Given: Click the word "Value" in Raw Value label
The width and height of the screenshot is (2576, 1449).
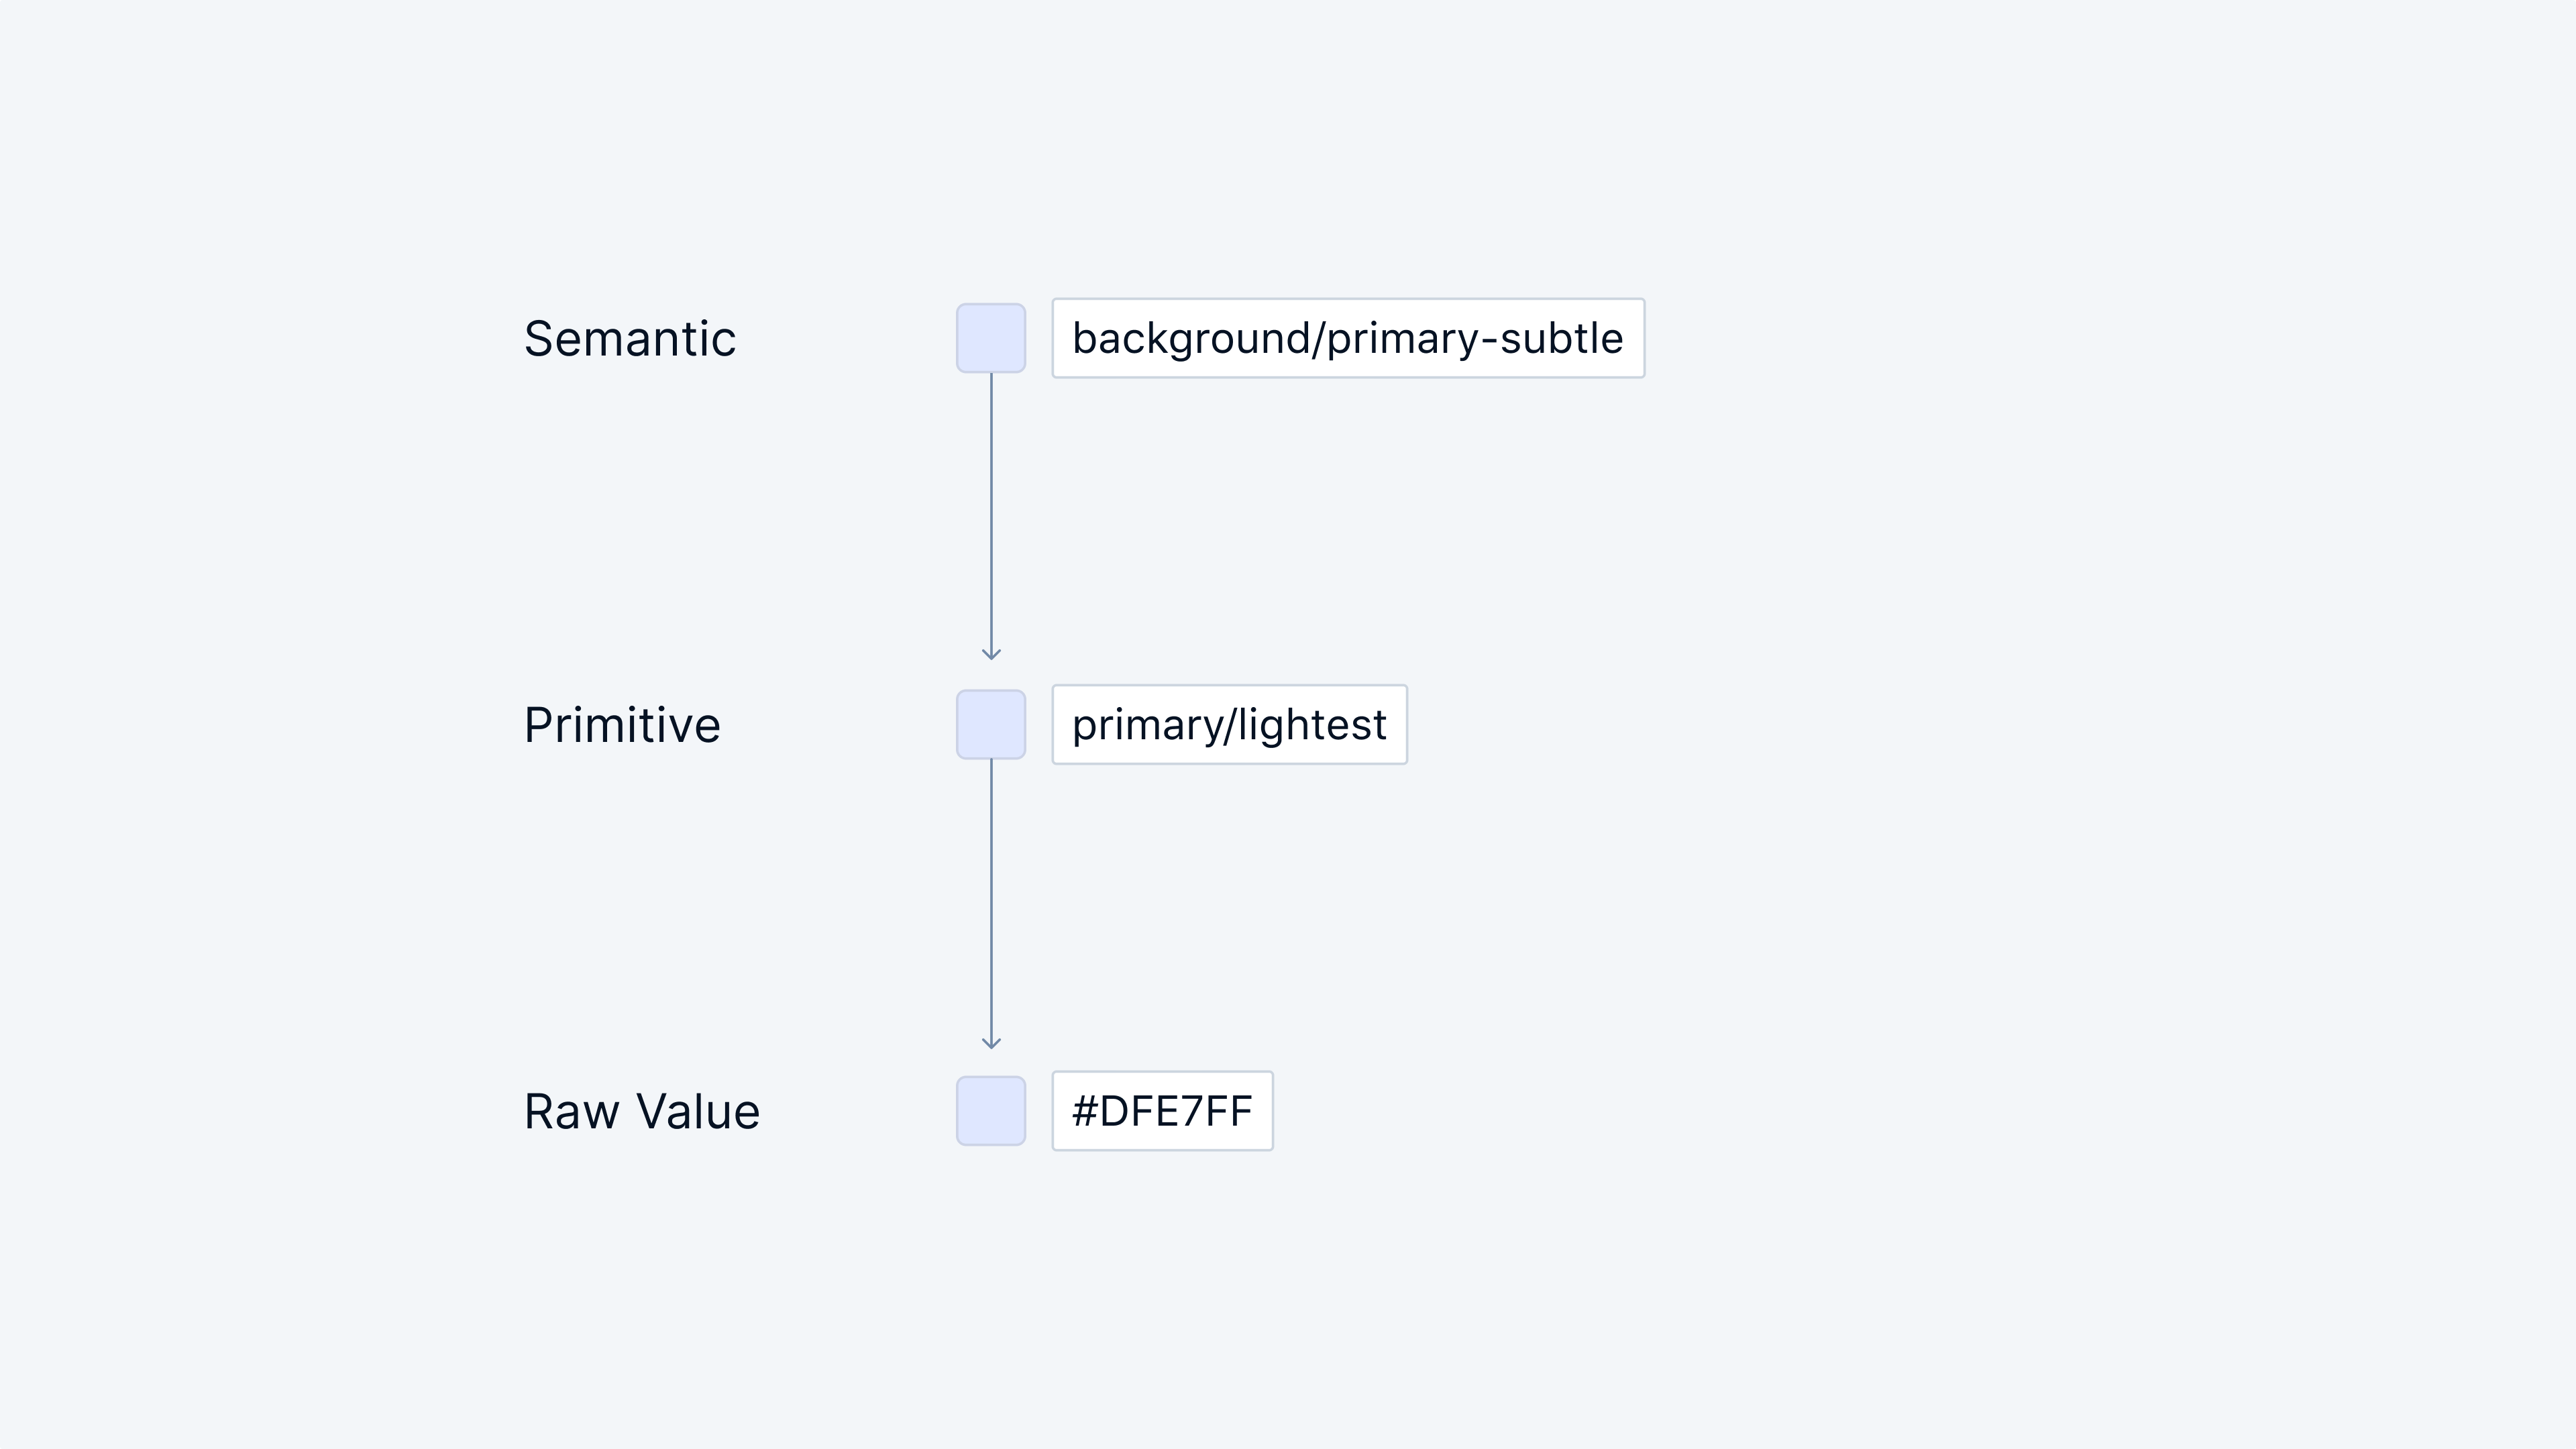Looking at the screenshot, I should pos(698,1111).
